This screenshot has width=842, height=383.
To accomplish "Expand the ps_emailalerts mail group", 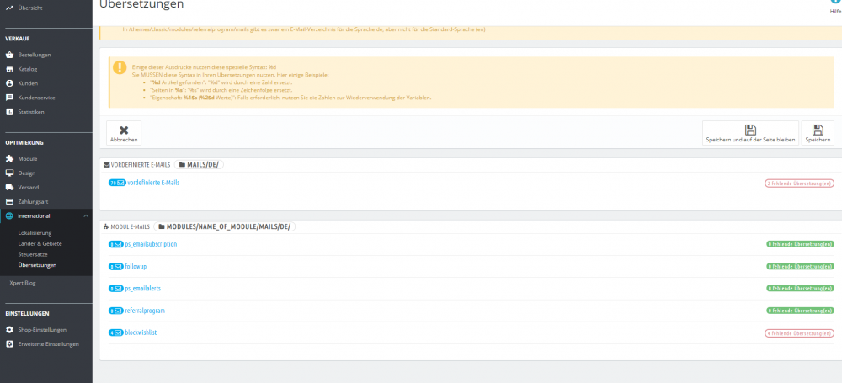I will (143, 289).
